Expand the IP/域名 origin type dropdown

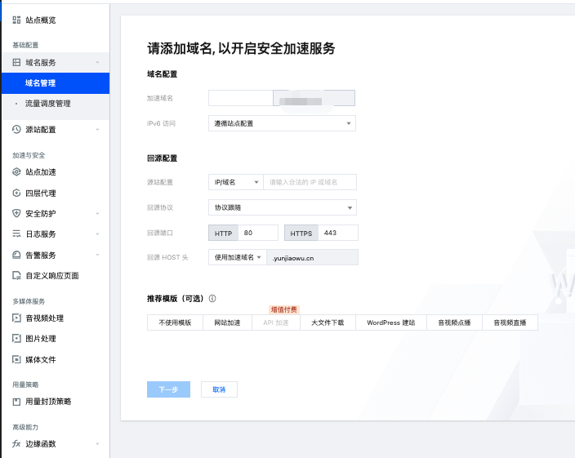click(x=235, y=182)
